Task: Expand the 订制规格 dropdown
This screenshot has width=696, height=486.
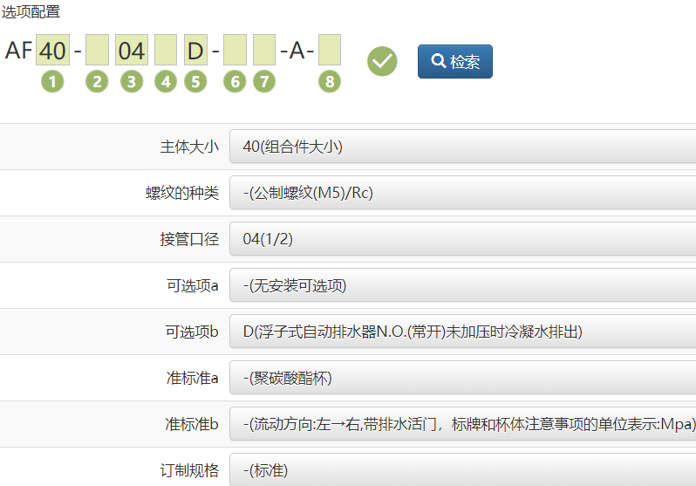Action: pos(462,470)
